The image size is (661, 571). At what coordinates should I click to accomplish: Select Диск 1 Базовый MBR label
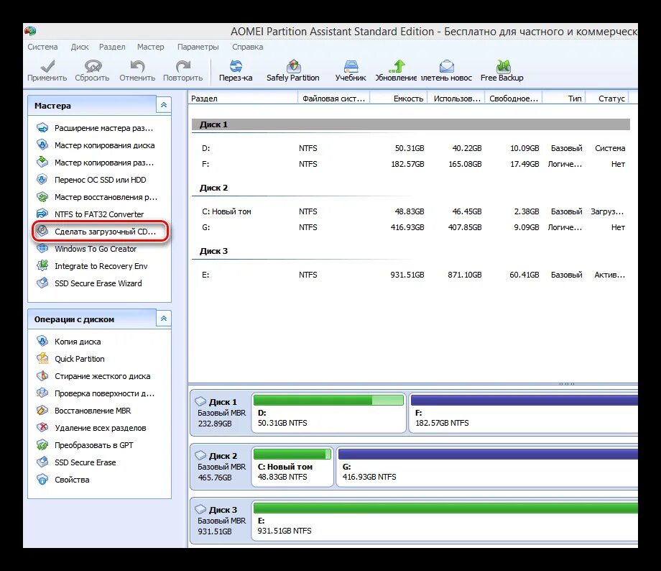click(221, 413)
